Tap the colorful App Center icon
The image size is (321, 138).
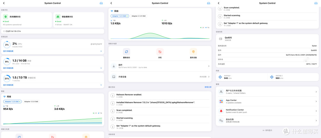221,101
